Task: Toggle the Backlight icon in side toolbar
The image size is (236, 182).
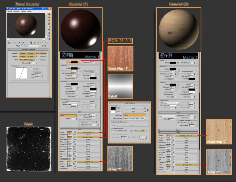Action: pyautogui.click(x=49, y=17)
